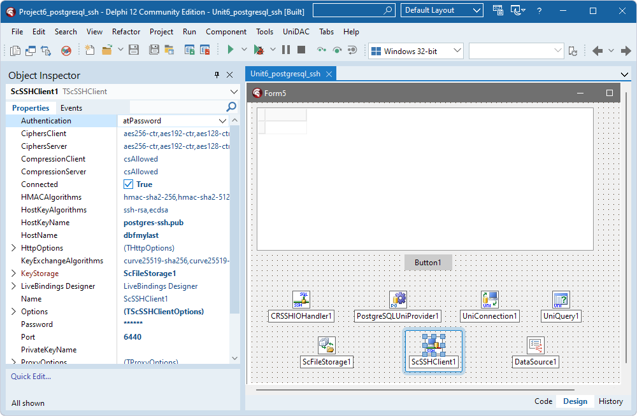The image size is (637, 416).
Task: Select the DataSource1 component icon
Action: (536, 345)
